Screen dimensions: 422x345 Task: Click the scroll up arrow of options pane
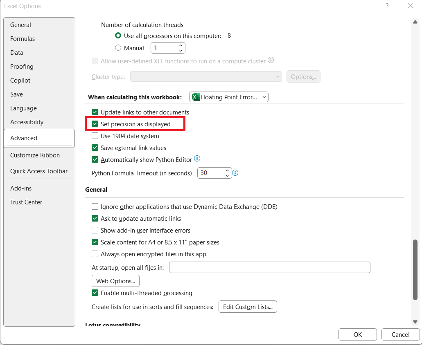415,22
